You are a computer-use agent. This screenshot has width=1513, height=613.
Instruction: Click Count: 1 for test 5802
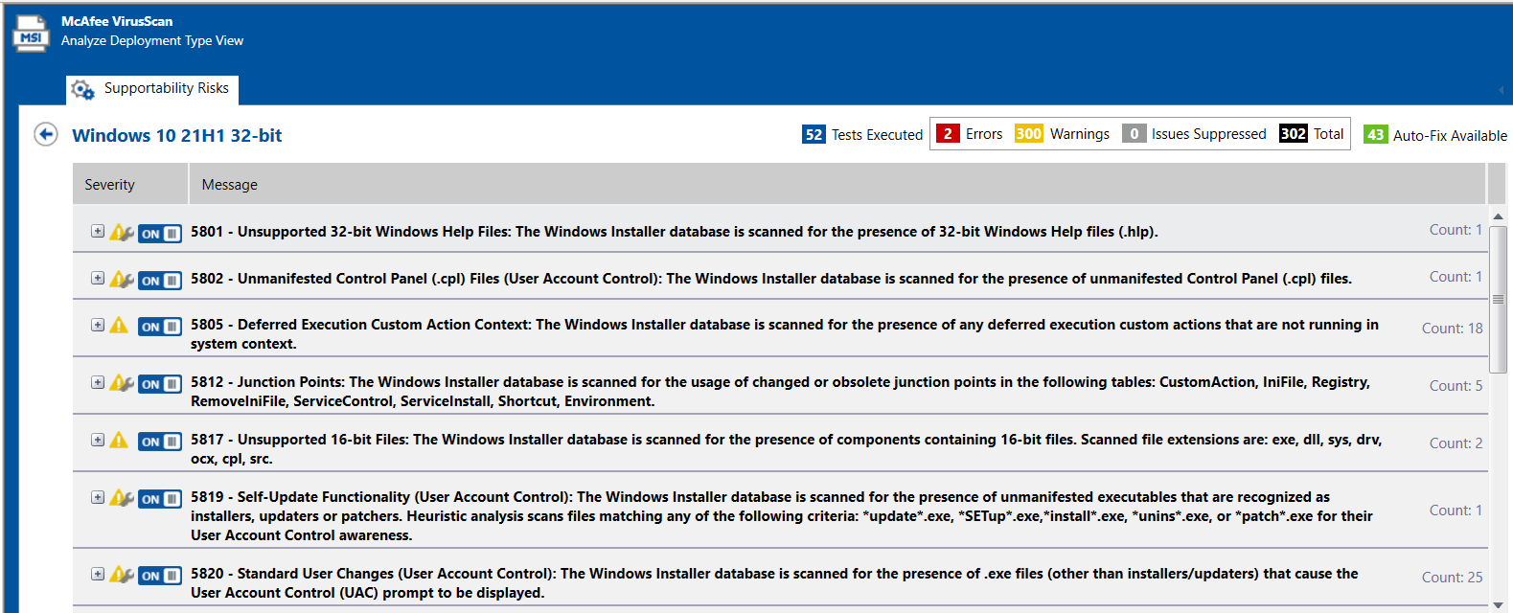point(1456,277)
